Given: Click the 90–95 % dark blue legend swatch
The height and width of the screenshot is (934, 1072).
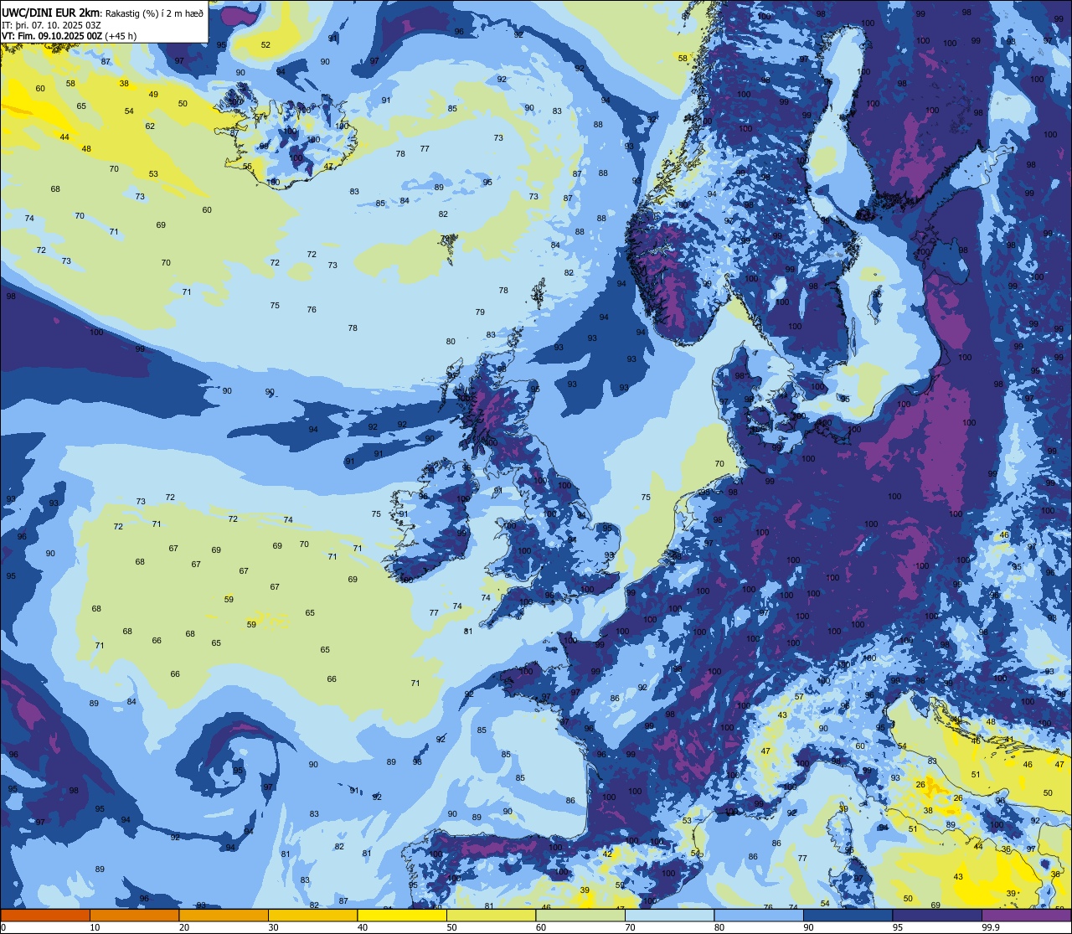Looking at the screenshot, I should pyautogui.click(x=848, y=916).
